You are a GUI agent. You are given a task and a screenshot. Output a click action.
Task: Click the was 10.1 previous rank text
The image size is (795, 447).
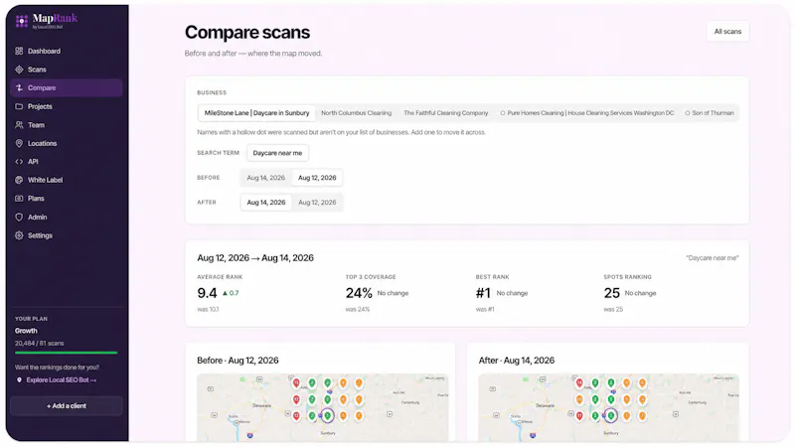tap(208, 309)
